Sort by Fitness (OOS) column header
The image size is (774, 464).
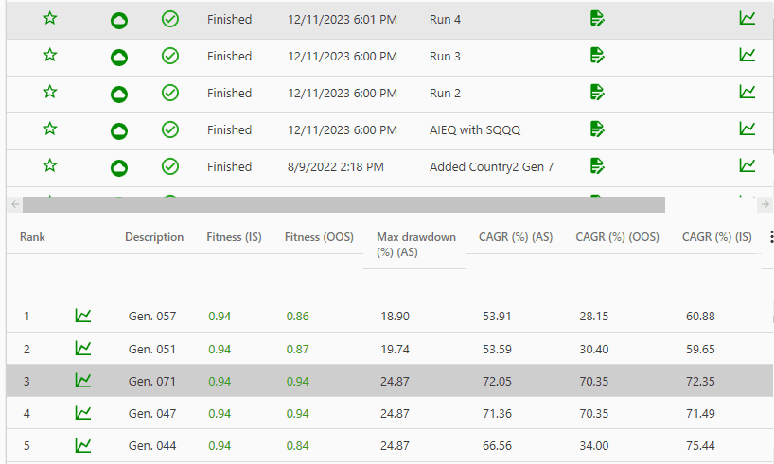[x=319, y=237]
